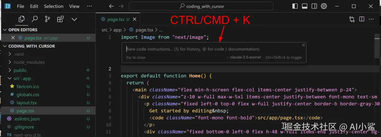381x137 pixels.
Task: Select page.tsx src\app in Open Editors
Action: tap(48, 38)
